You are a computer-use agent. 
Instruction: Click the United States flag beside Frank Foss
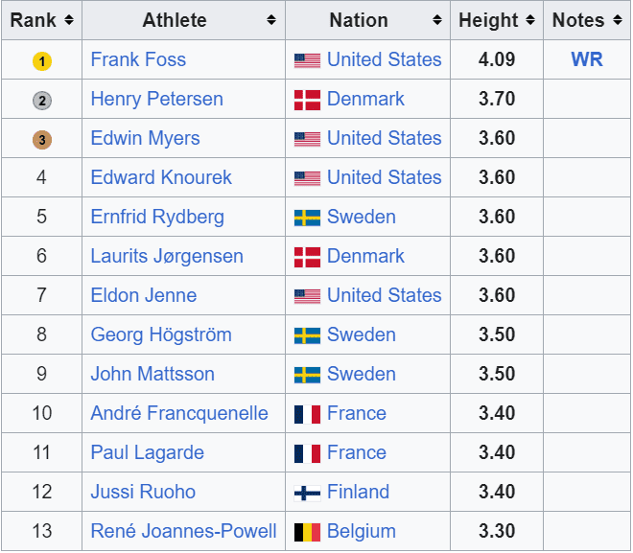point(307,60)
